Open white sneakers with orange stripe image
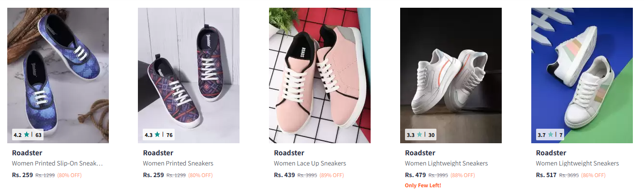644x195 pixels. pyautogui.click(x=451, y=75)
